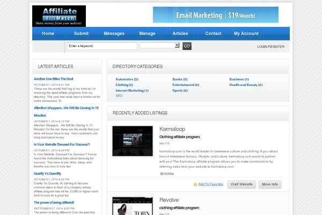The height and width of the screenshot is (215, 322).
Task: Click the Affiliate Match logo
Action: click(x=59, y=16)
